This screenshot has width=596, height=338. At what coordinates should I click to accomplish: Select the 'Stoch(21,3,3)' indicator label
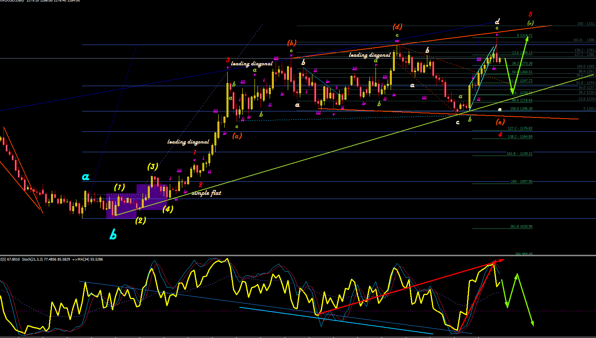[x=33, y=259]
